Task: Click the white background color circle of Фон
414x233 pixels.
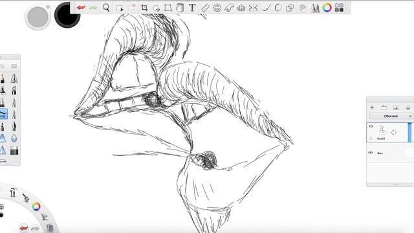Action: pos(409,153)
